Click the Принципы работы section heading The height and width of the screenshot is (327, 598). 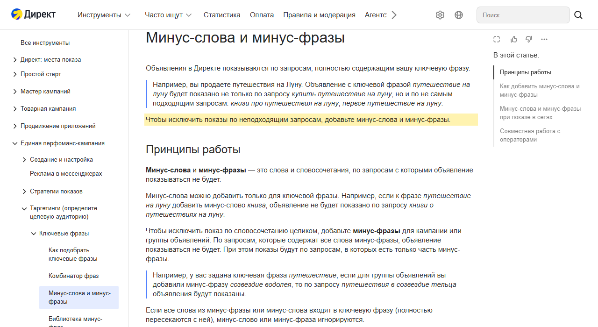point(193,149)
